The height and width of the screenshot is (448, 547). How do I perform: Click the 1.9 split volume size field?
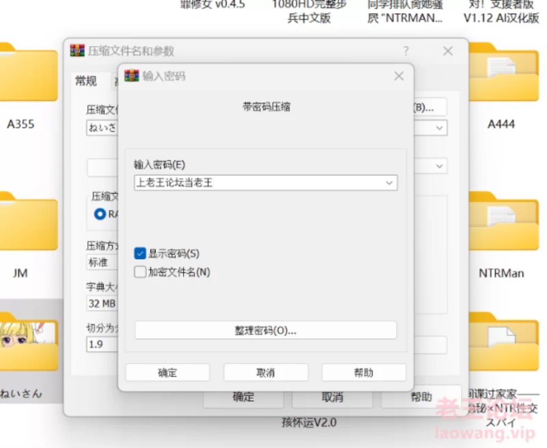pyautogui.click(x=102, y=344)
